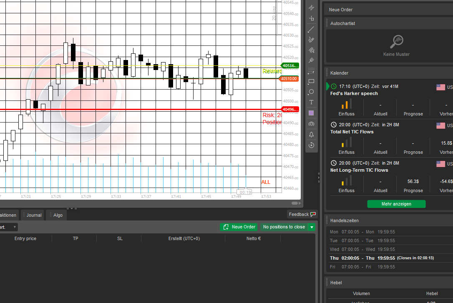The image size is (453, 303).
Task: Collapse the Hebel panel header
Action: (x=389, y=283)
